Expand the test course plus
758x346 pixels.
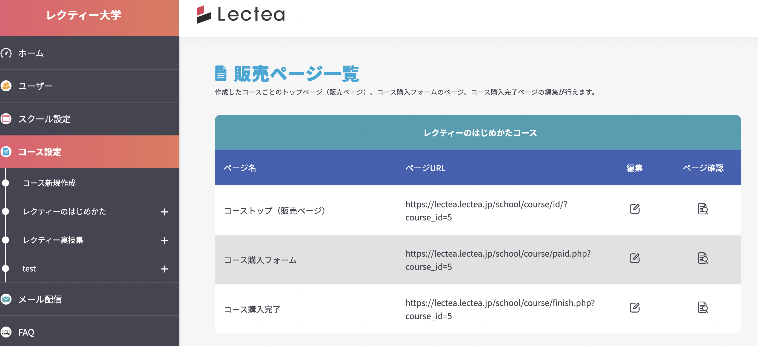point(164,269)
